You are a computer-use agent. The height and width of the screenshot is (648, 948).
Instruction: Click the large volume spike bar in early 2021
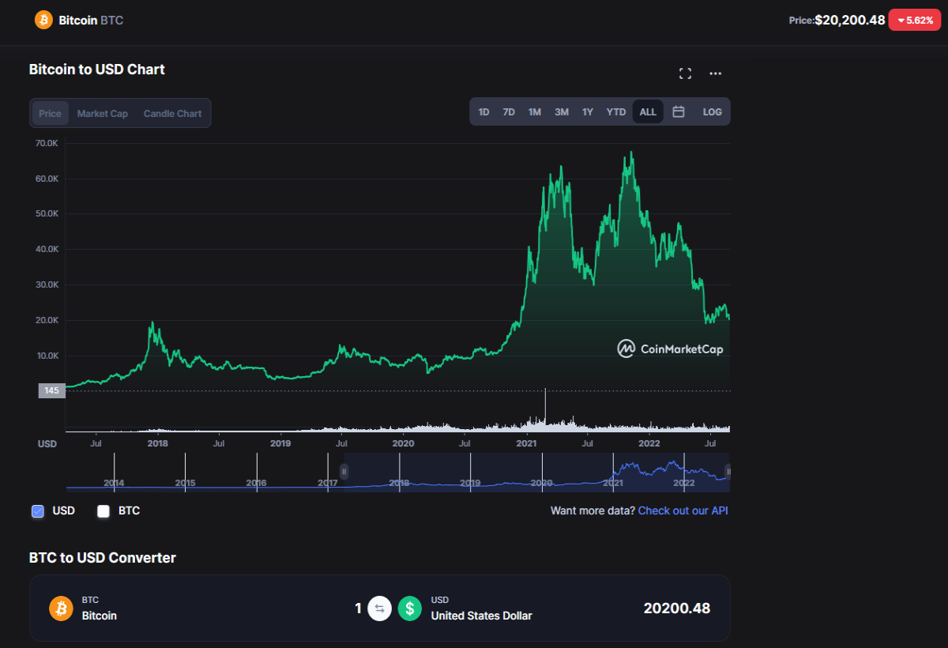[x=545, y=409]
